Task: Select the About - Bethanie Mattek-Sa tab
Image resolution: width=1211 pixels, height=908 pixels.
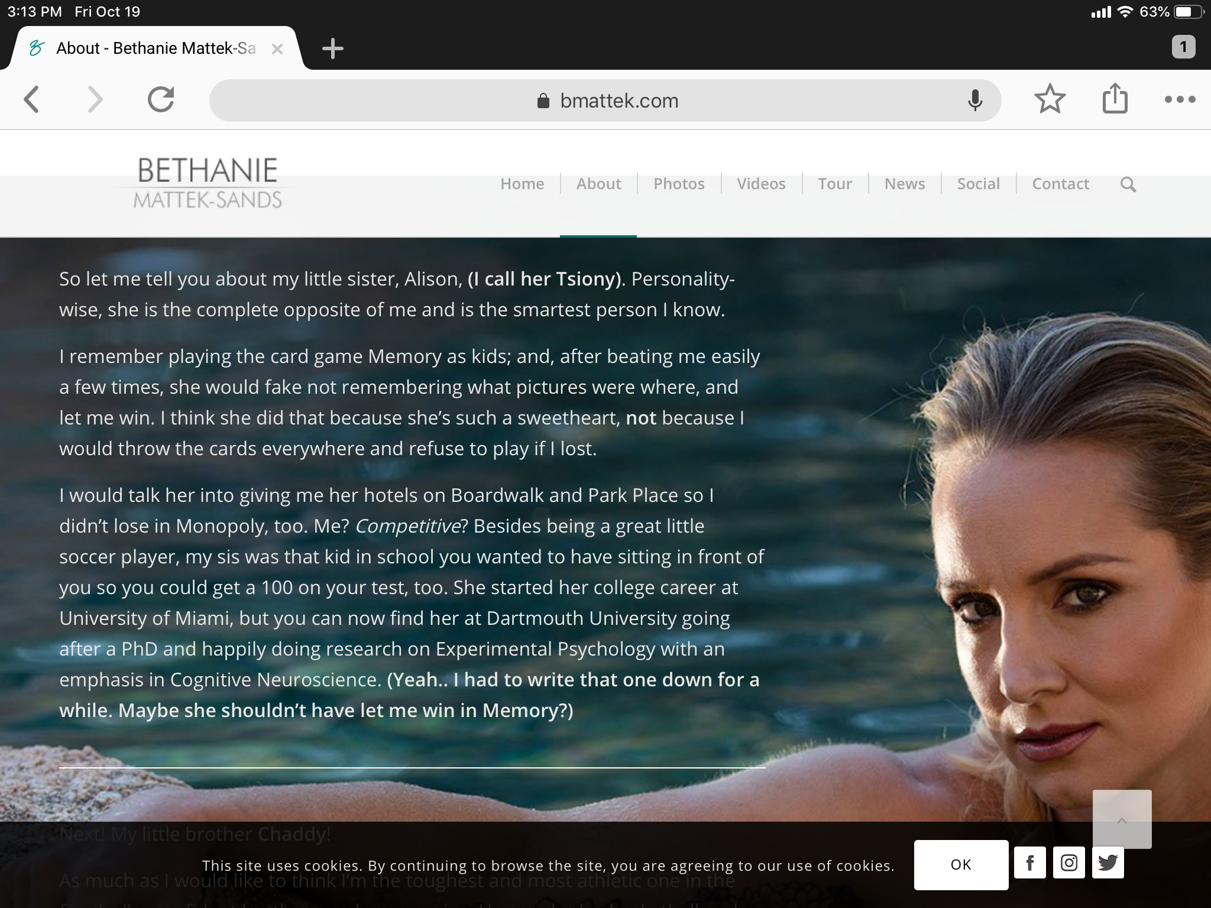Action: 157,48
